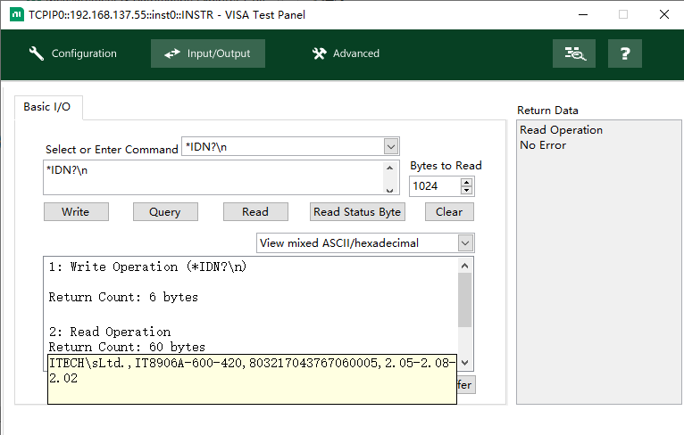Increment Bytes to Read with up arrow

(x=466, y=183)
